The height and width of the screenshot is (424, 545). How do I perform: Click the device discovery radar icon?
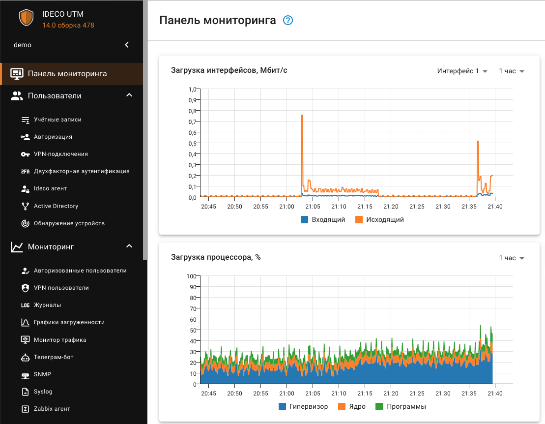pos(26,224)
